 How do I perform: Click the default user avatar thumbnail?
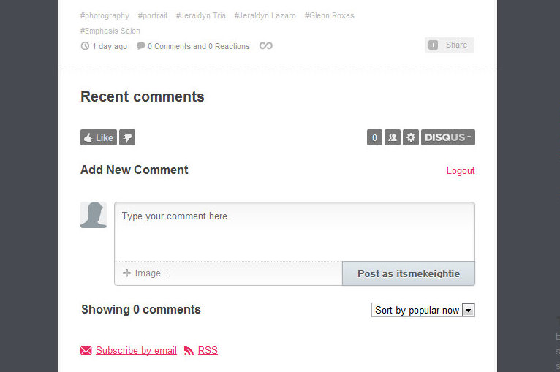(94, 215)
